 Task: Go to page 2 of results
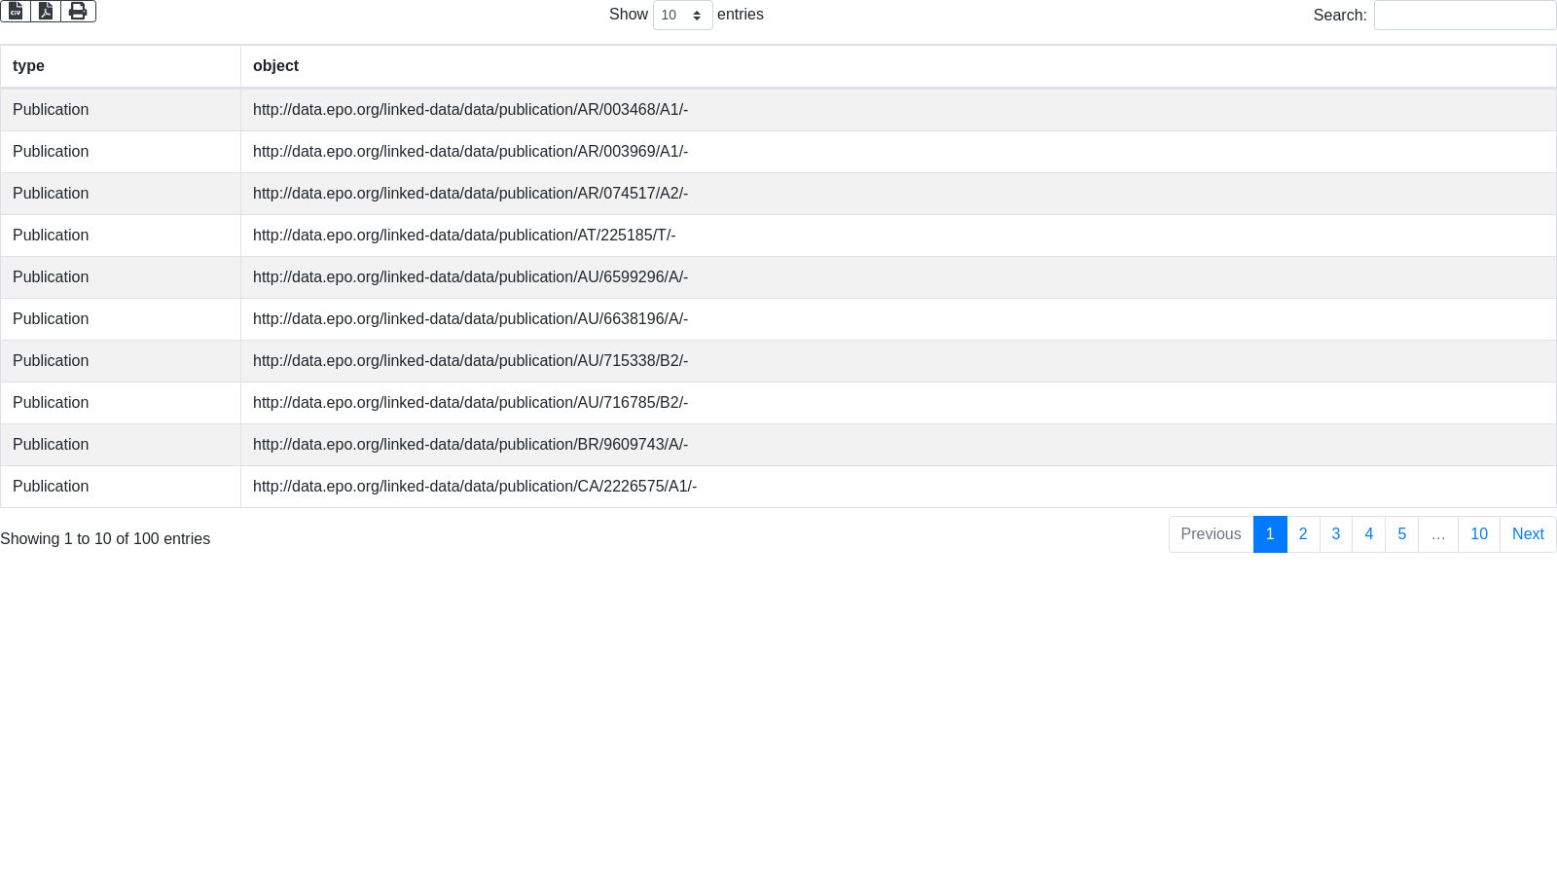point(1303,534)
